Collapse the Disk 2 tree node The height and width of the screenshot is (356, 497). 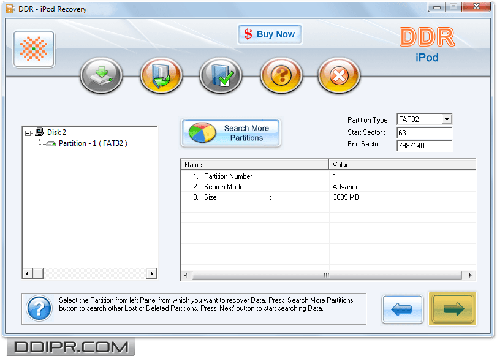click(28, 133)
